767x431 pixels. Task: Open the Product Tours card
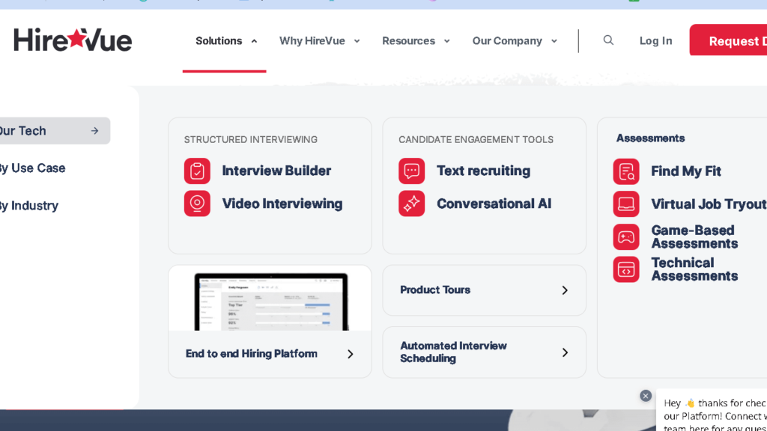point(485,290)
